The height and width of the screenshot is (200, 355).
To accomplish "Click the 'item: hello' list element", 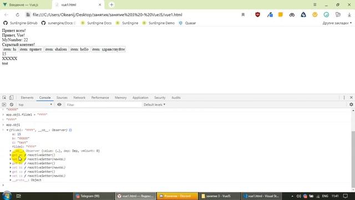I will 79,49.
